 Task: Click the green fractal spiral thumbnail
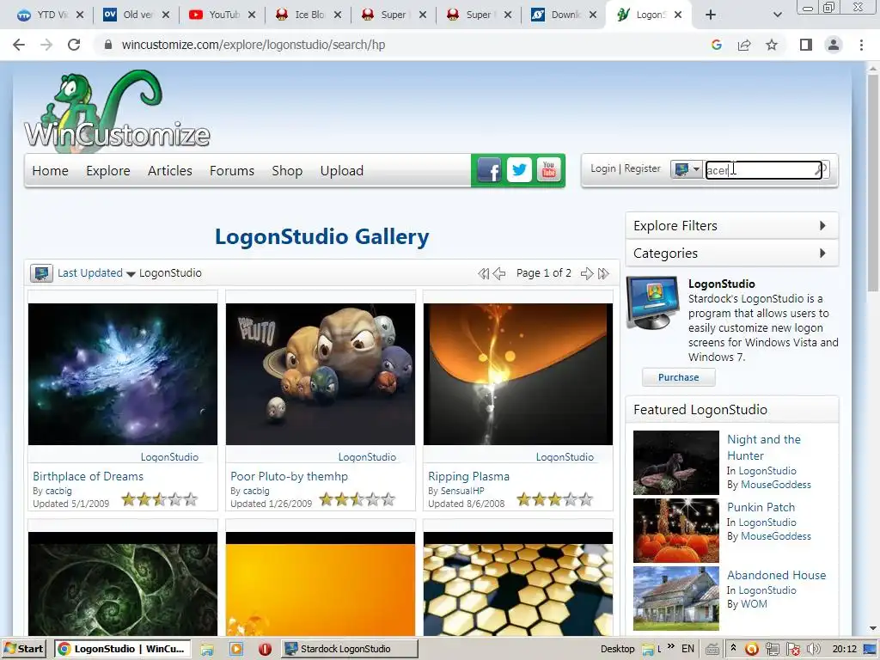tap(123, 584)
